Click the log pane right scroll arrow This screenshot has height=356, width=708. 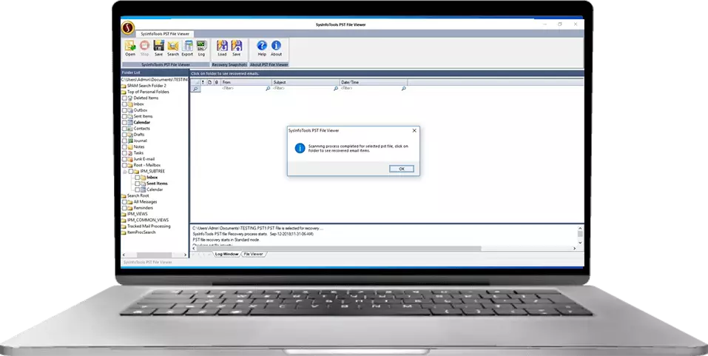point(574,249)
